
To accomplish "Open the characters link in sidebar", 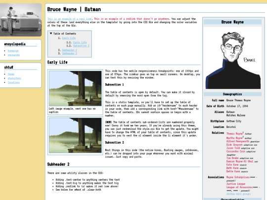I will coord(14,78).
